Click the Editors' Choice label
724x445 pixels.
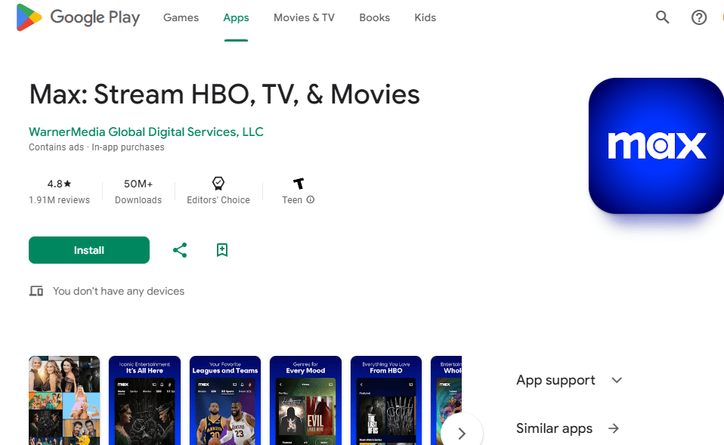click(x=218, y=200)
